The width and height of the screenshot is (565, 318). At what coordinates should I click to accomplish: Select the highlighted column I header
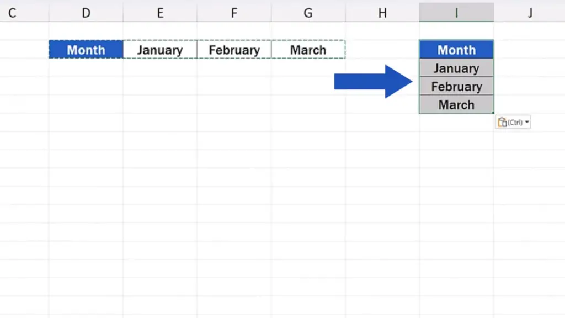tap(456, 13)
